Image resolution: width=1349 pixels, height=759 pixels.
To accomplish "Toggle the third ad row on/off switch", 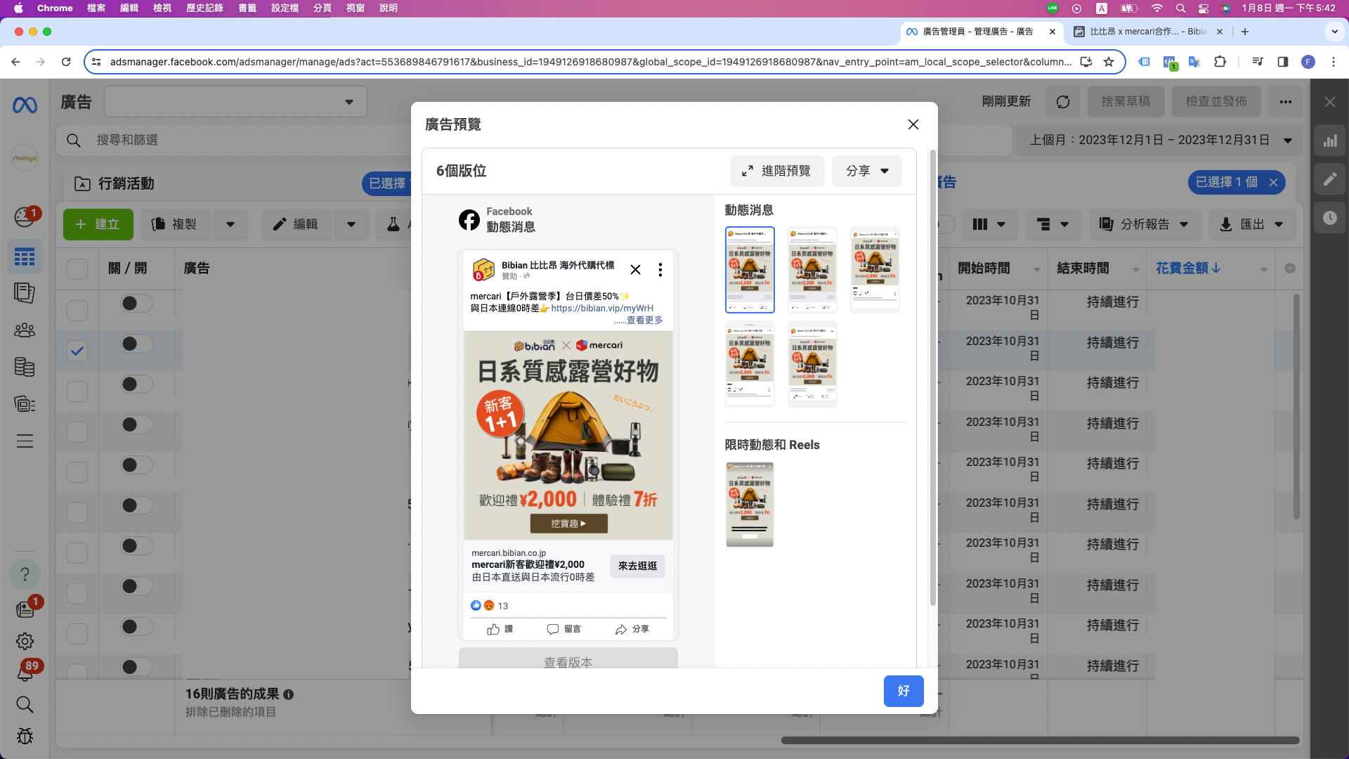I will click(136, 384).
